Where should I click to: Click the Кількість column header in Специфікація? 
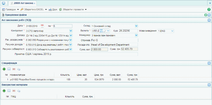pos(65,75)
